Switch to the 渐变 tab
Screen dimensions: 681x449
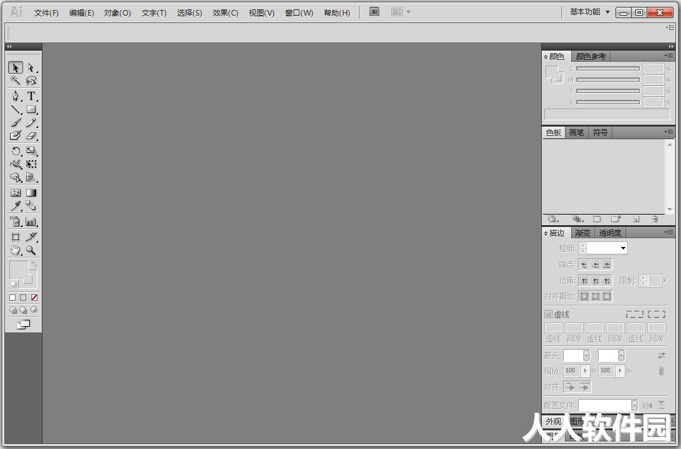[582, 233]
